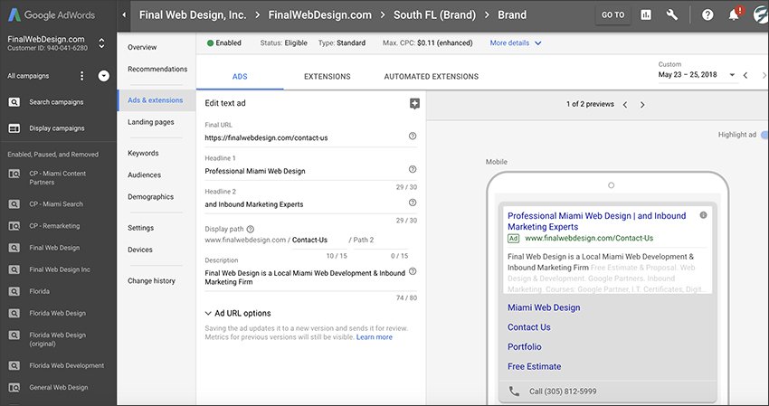The width and height of the screenshot is (769, 406).
Task: Collapse the sidebar with the arrow toggle
Action: coord(124,14)
